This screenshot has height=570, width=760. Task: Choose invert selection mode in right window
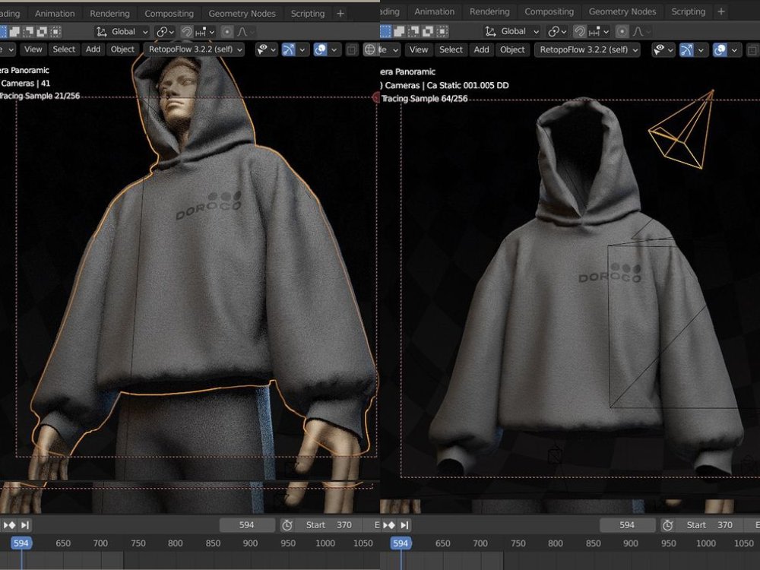click(427, 31)
